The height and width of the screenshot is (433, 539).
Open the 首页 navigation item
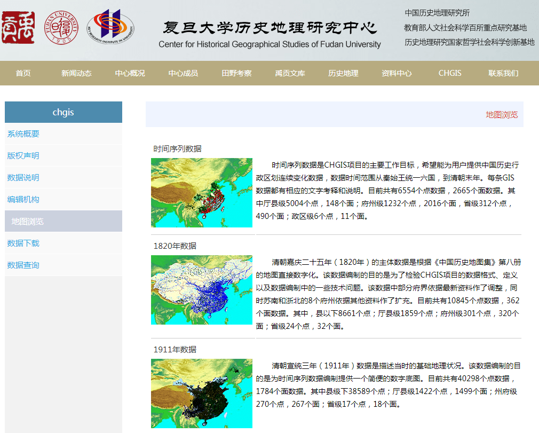[x=23, y=73]
